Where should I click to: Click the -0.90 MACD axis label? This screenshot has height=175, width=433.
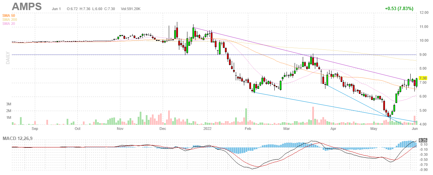[423, 170]
